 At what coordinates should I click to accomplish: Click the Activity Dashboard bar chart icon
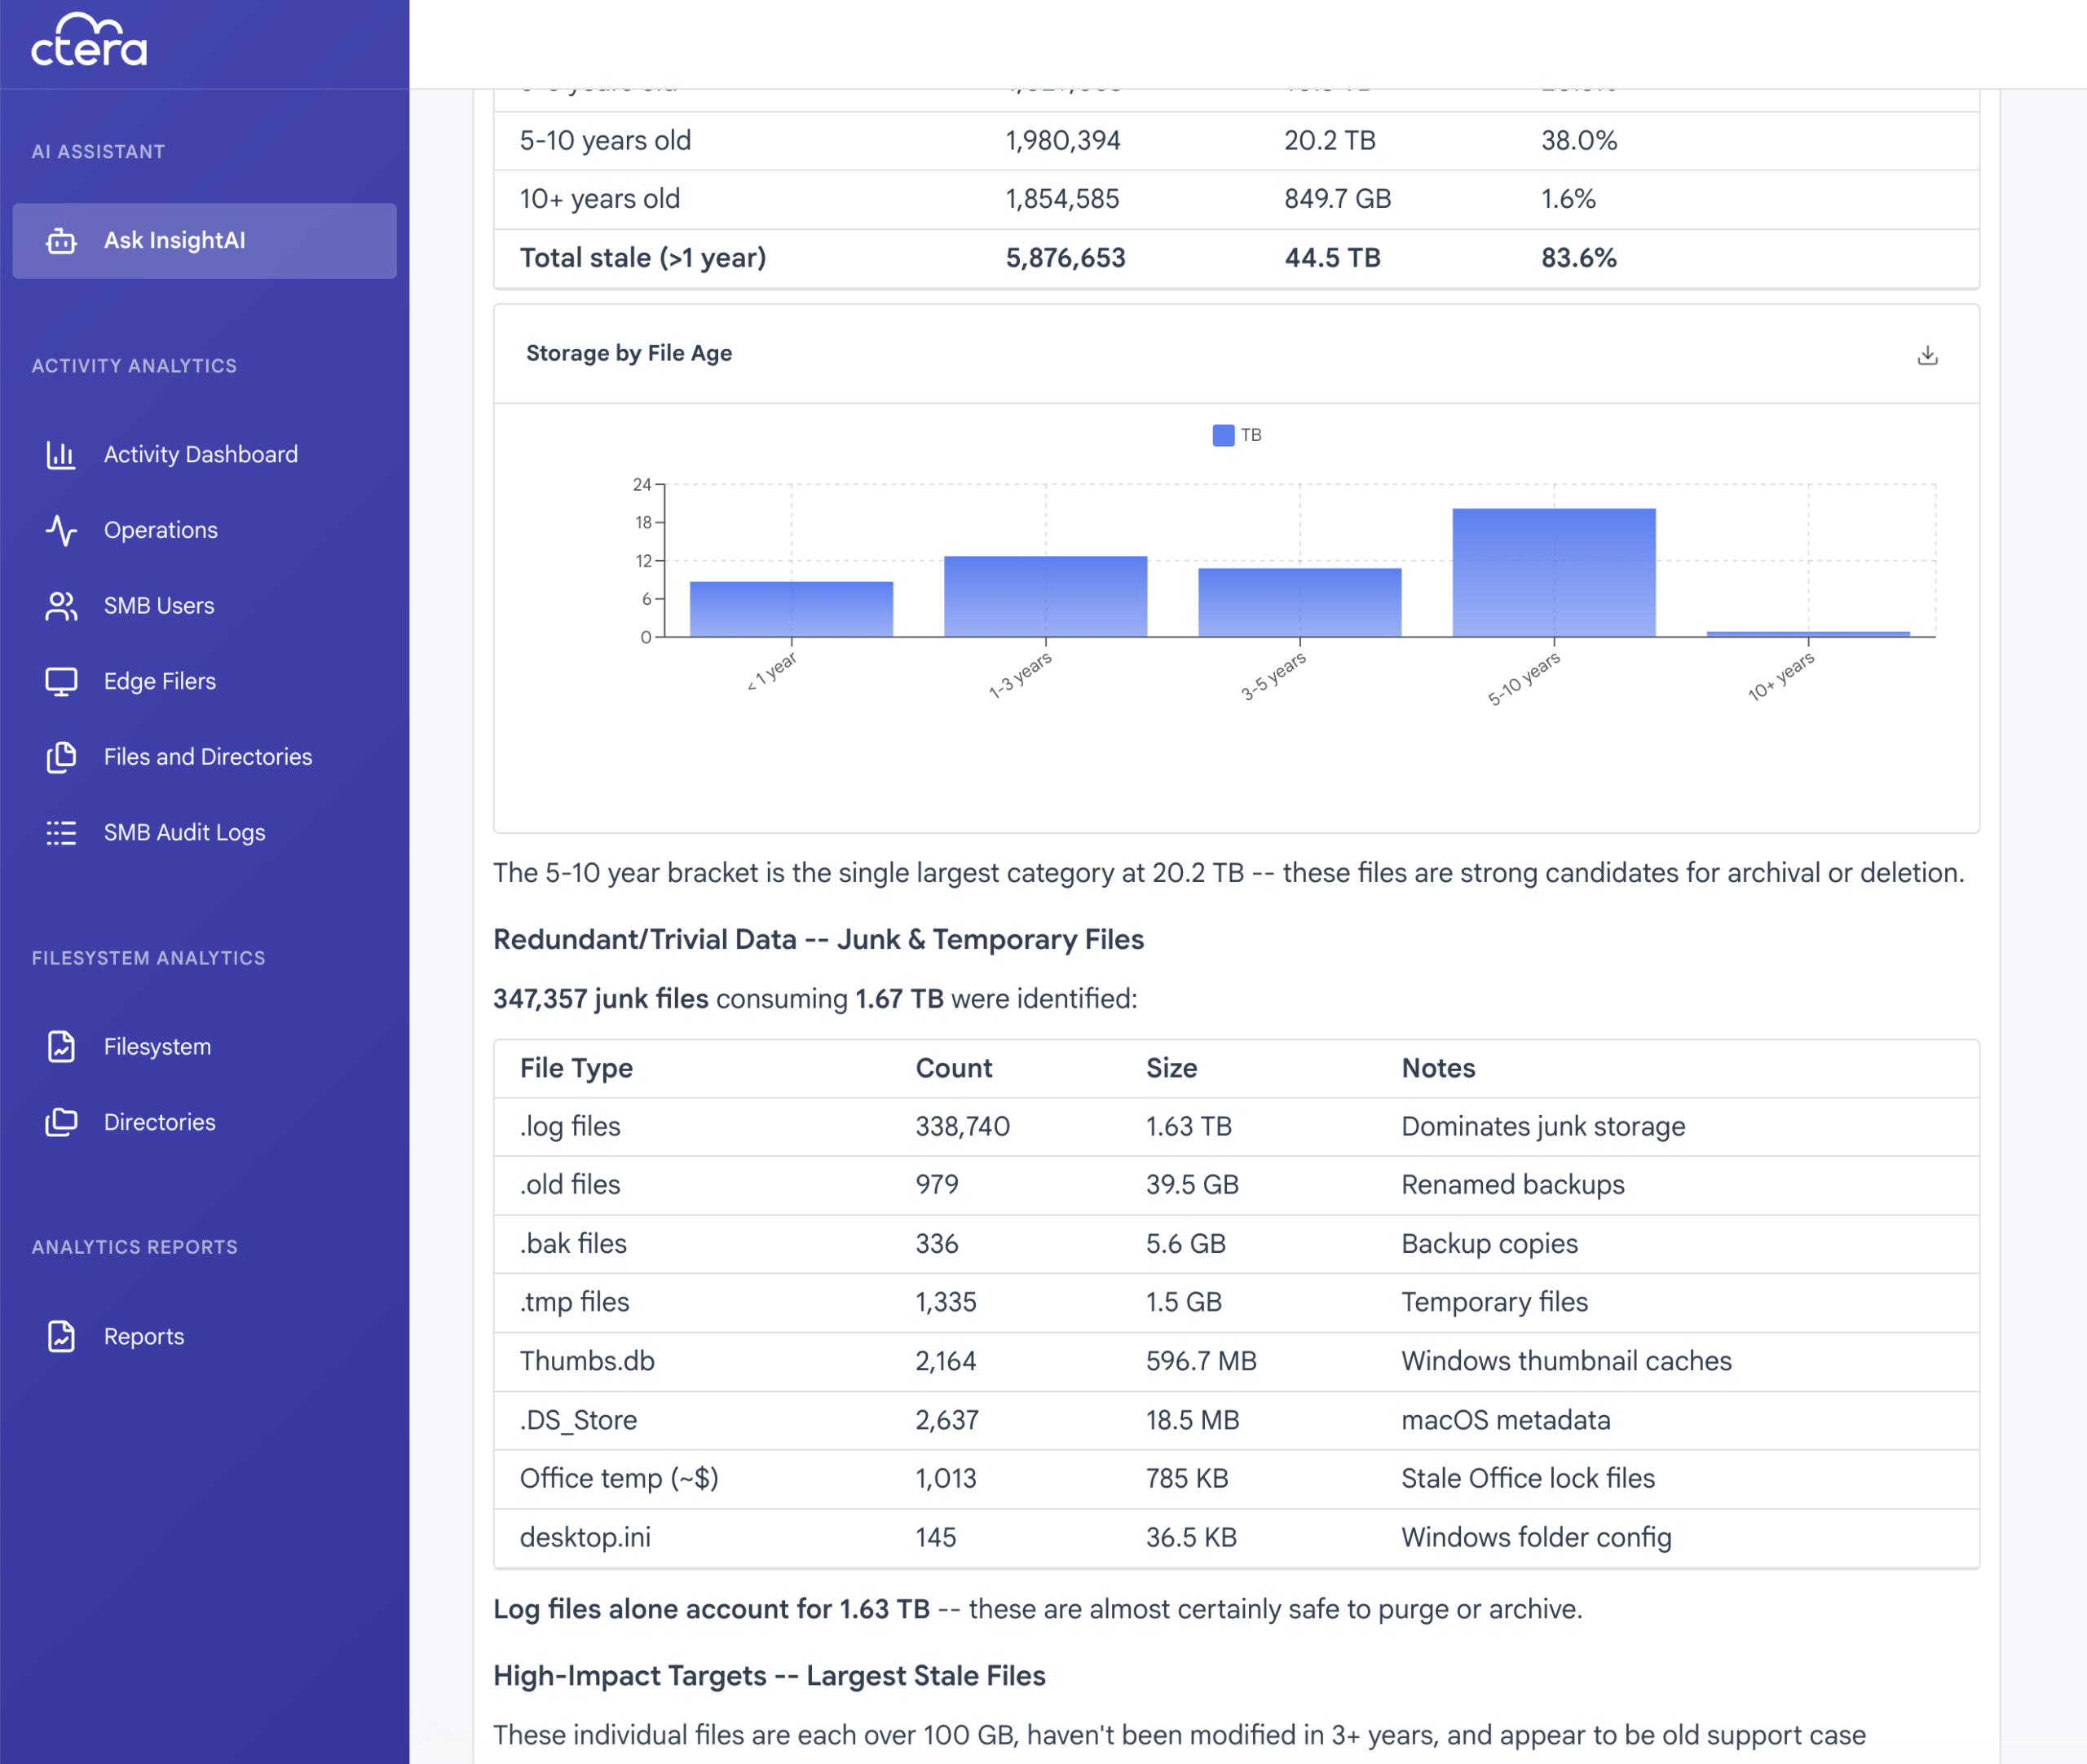click(61, 455)
